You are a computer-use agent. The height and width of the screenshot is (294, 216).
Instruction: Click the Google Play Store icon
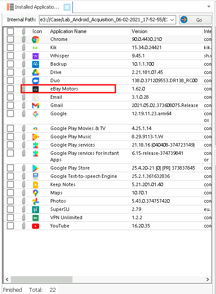(36, 168)
